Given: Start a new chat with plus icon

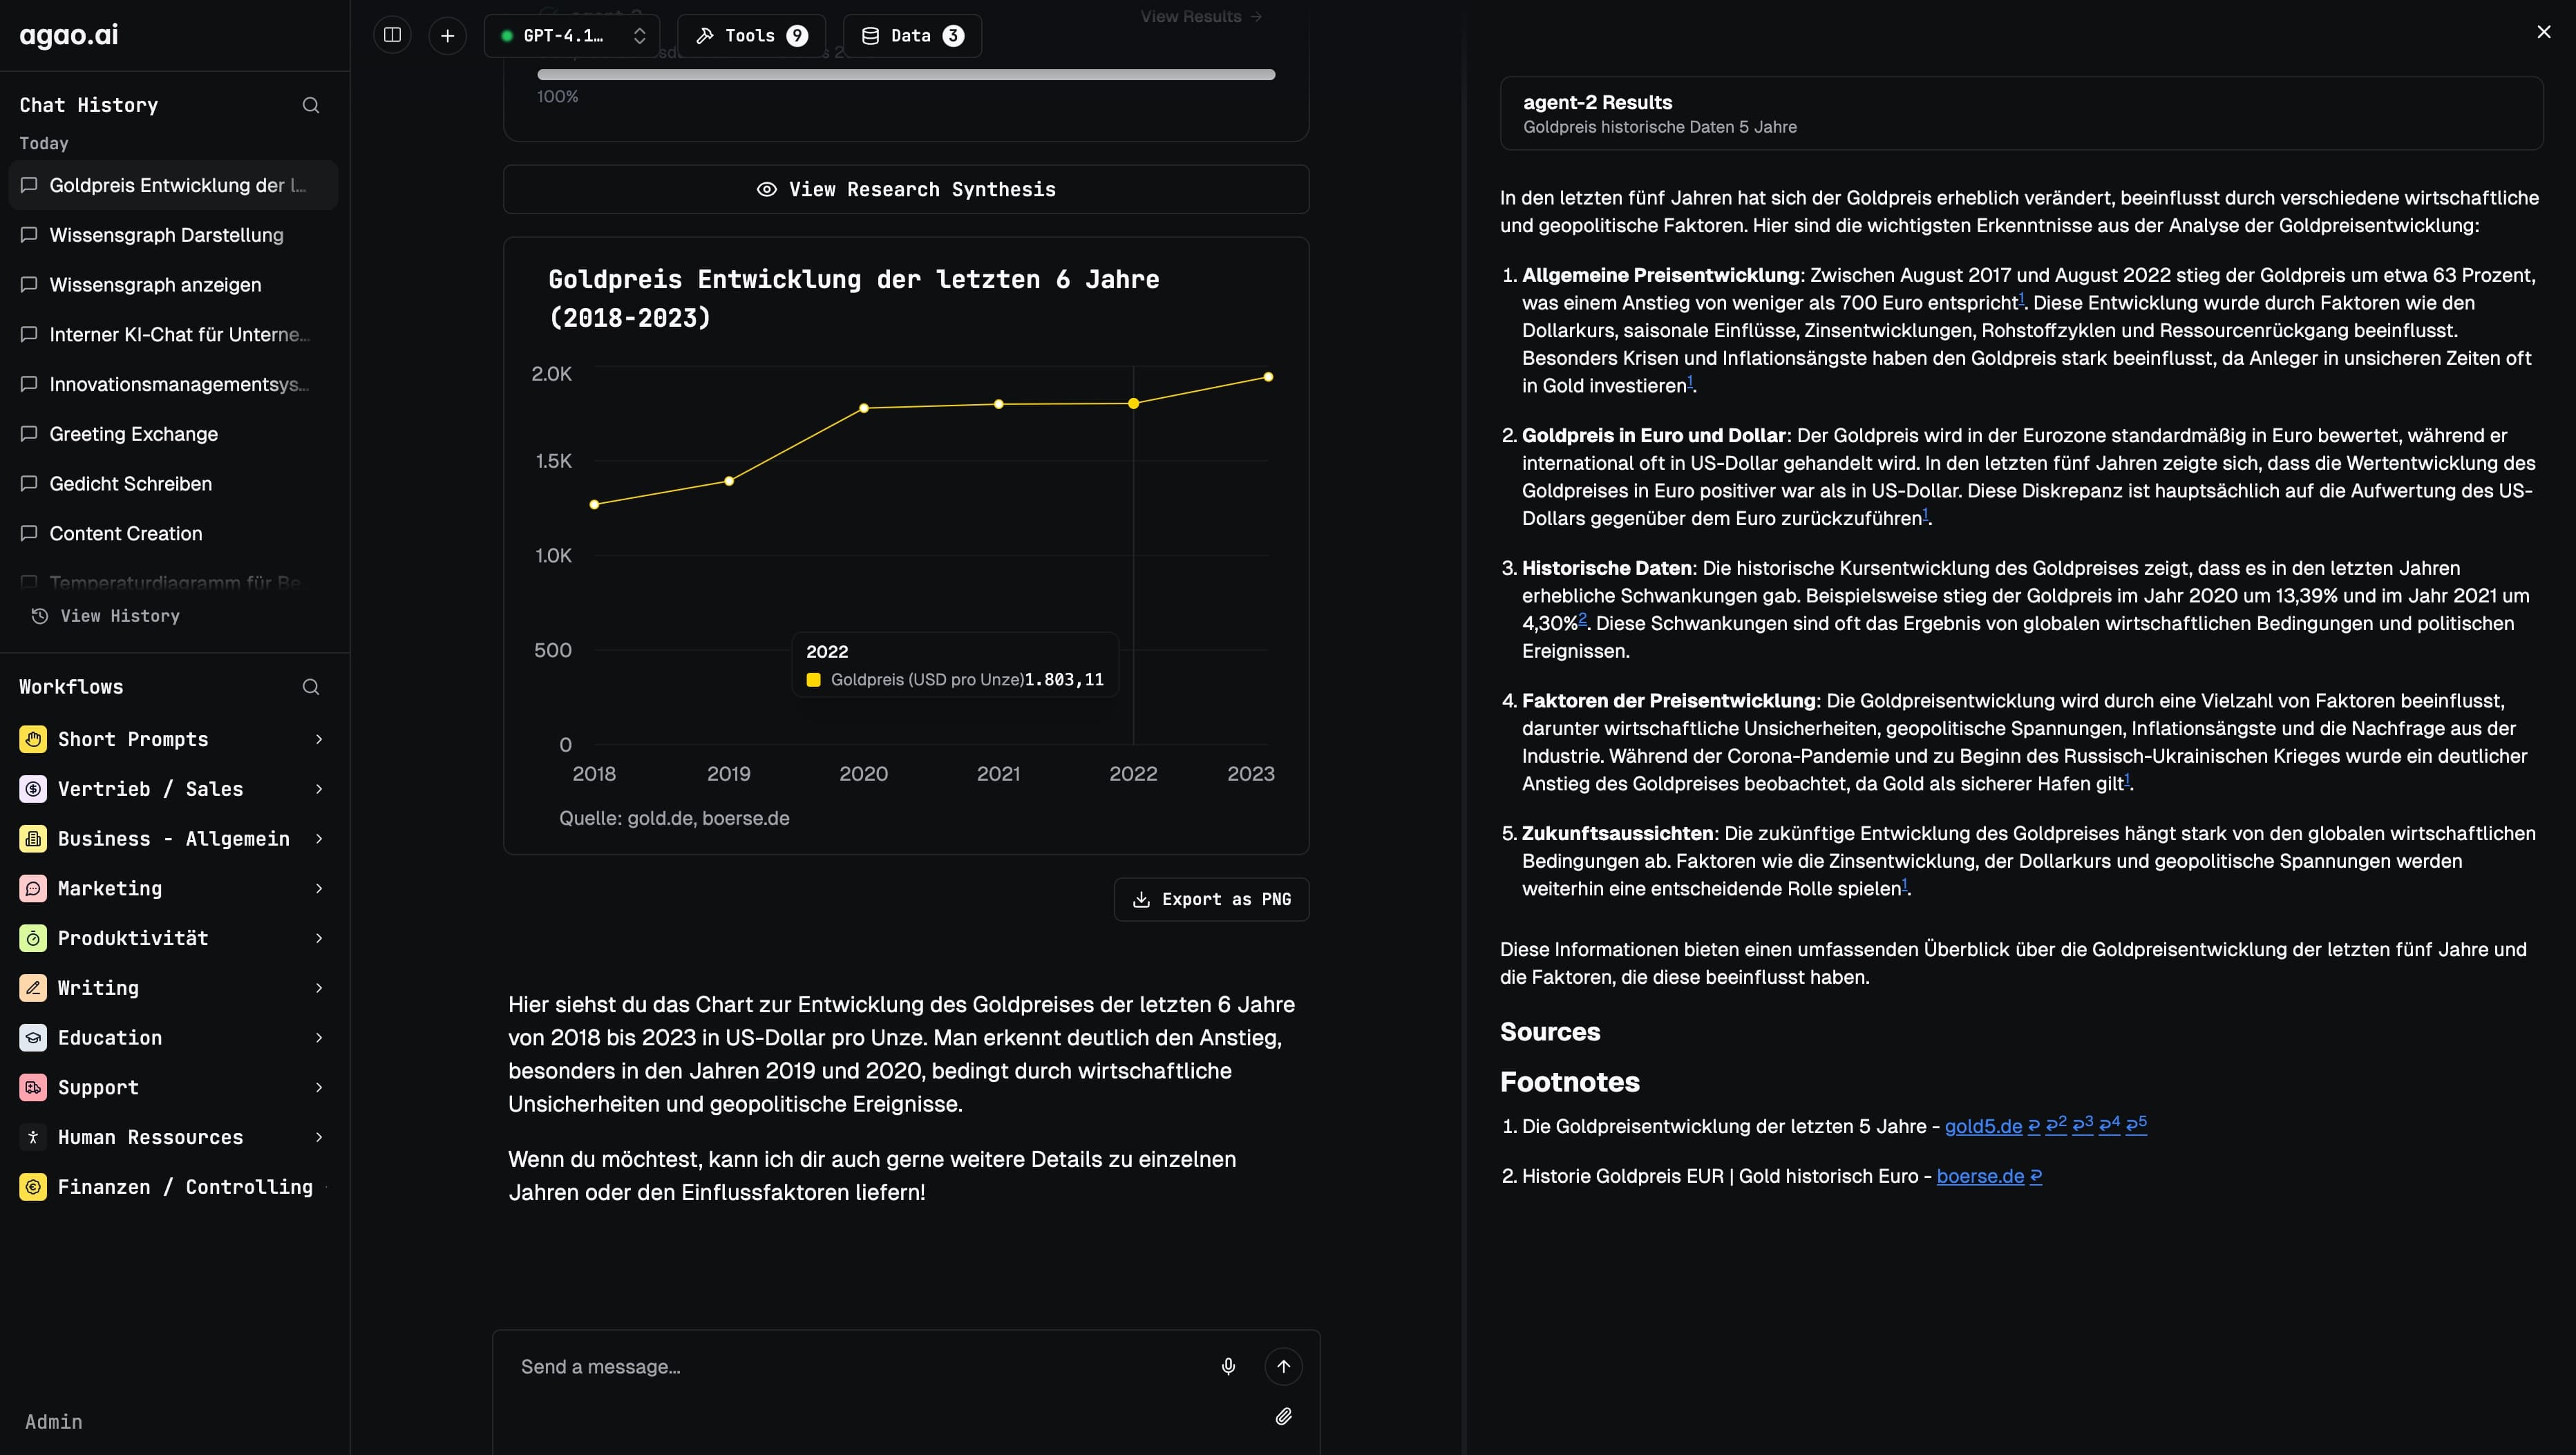Looking at the screenshot, I should coord(447,35).
